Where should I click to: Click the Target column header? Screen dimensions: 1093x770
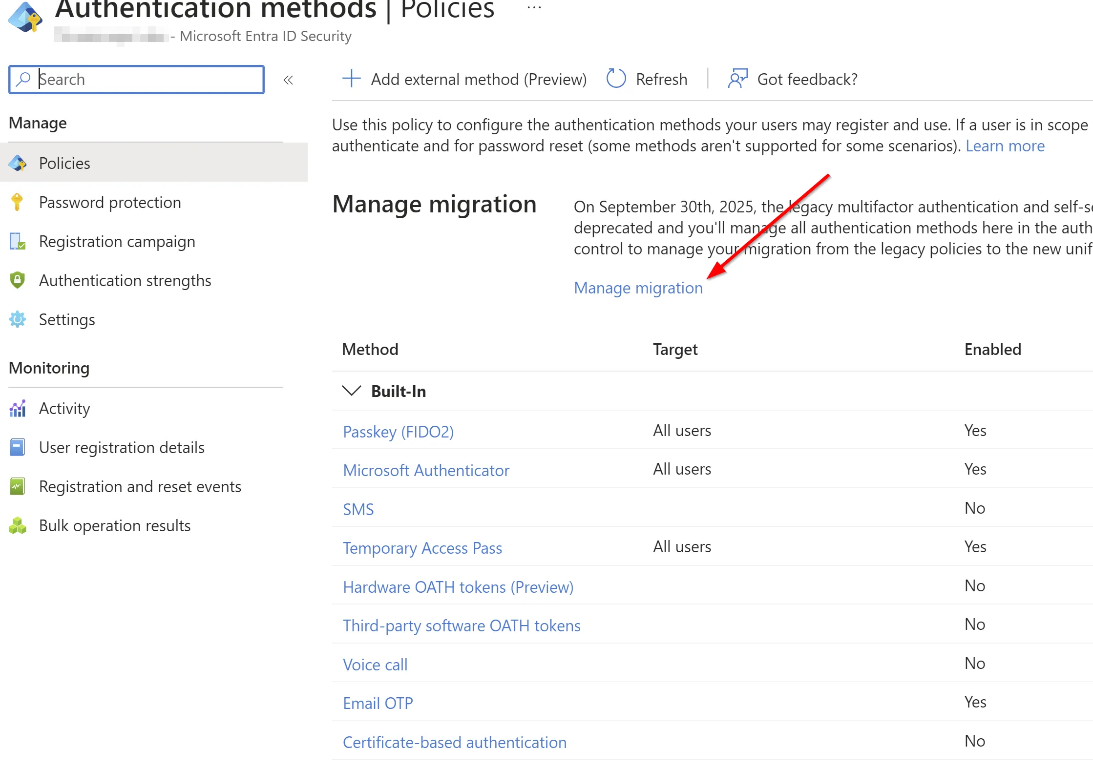click(675, 349)
